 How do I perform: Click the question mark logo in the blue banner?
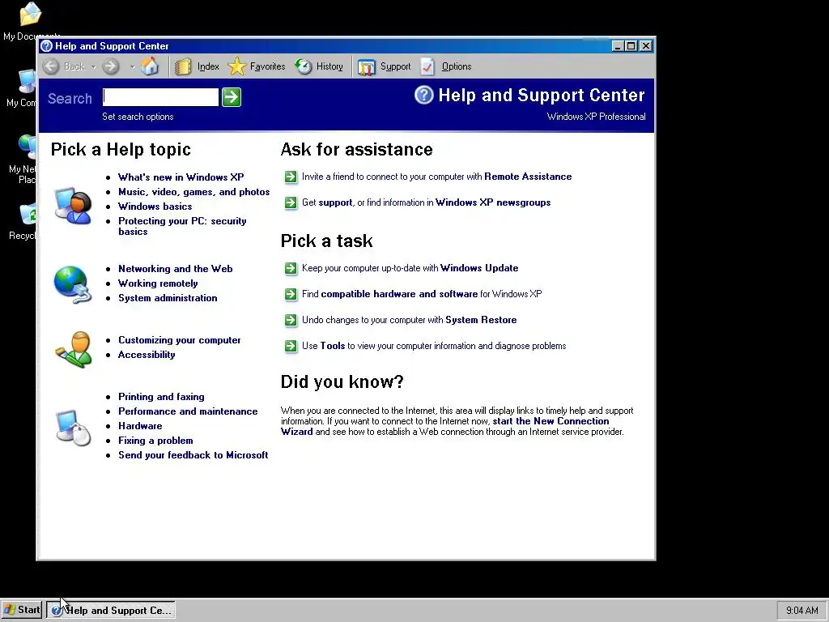423,96
